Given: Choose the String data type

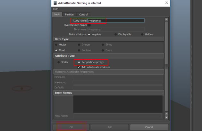Looking at the screenshot, I should coord(103,45).
